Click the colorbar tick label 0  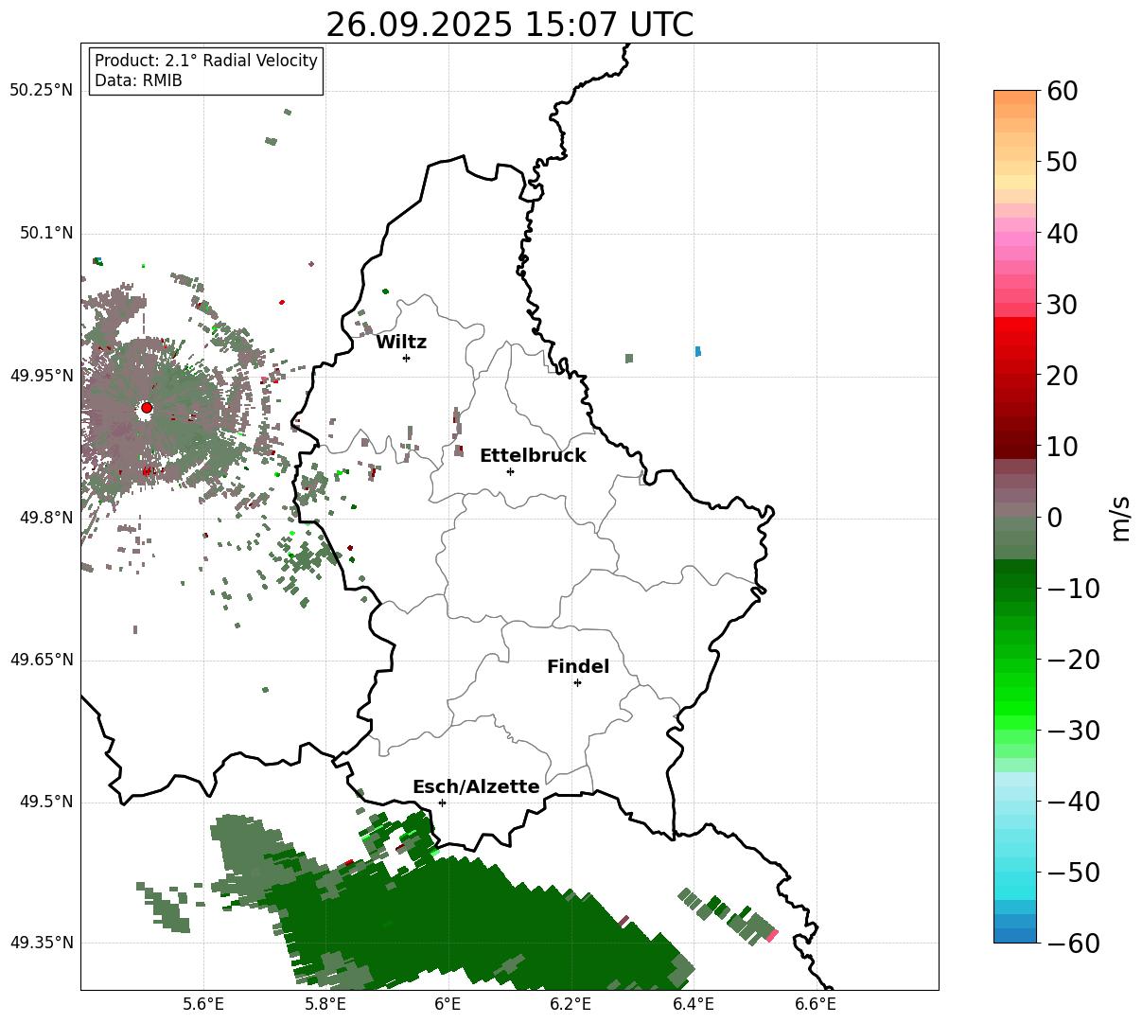point(1054,518)
